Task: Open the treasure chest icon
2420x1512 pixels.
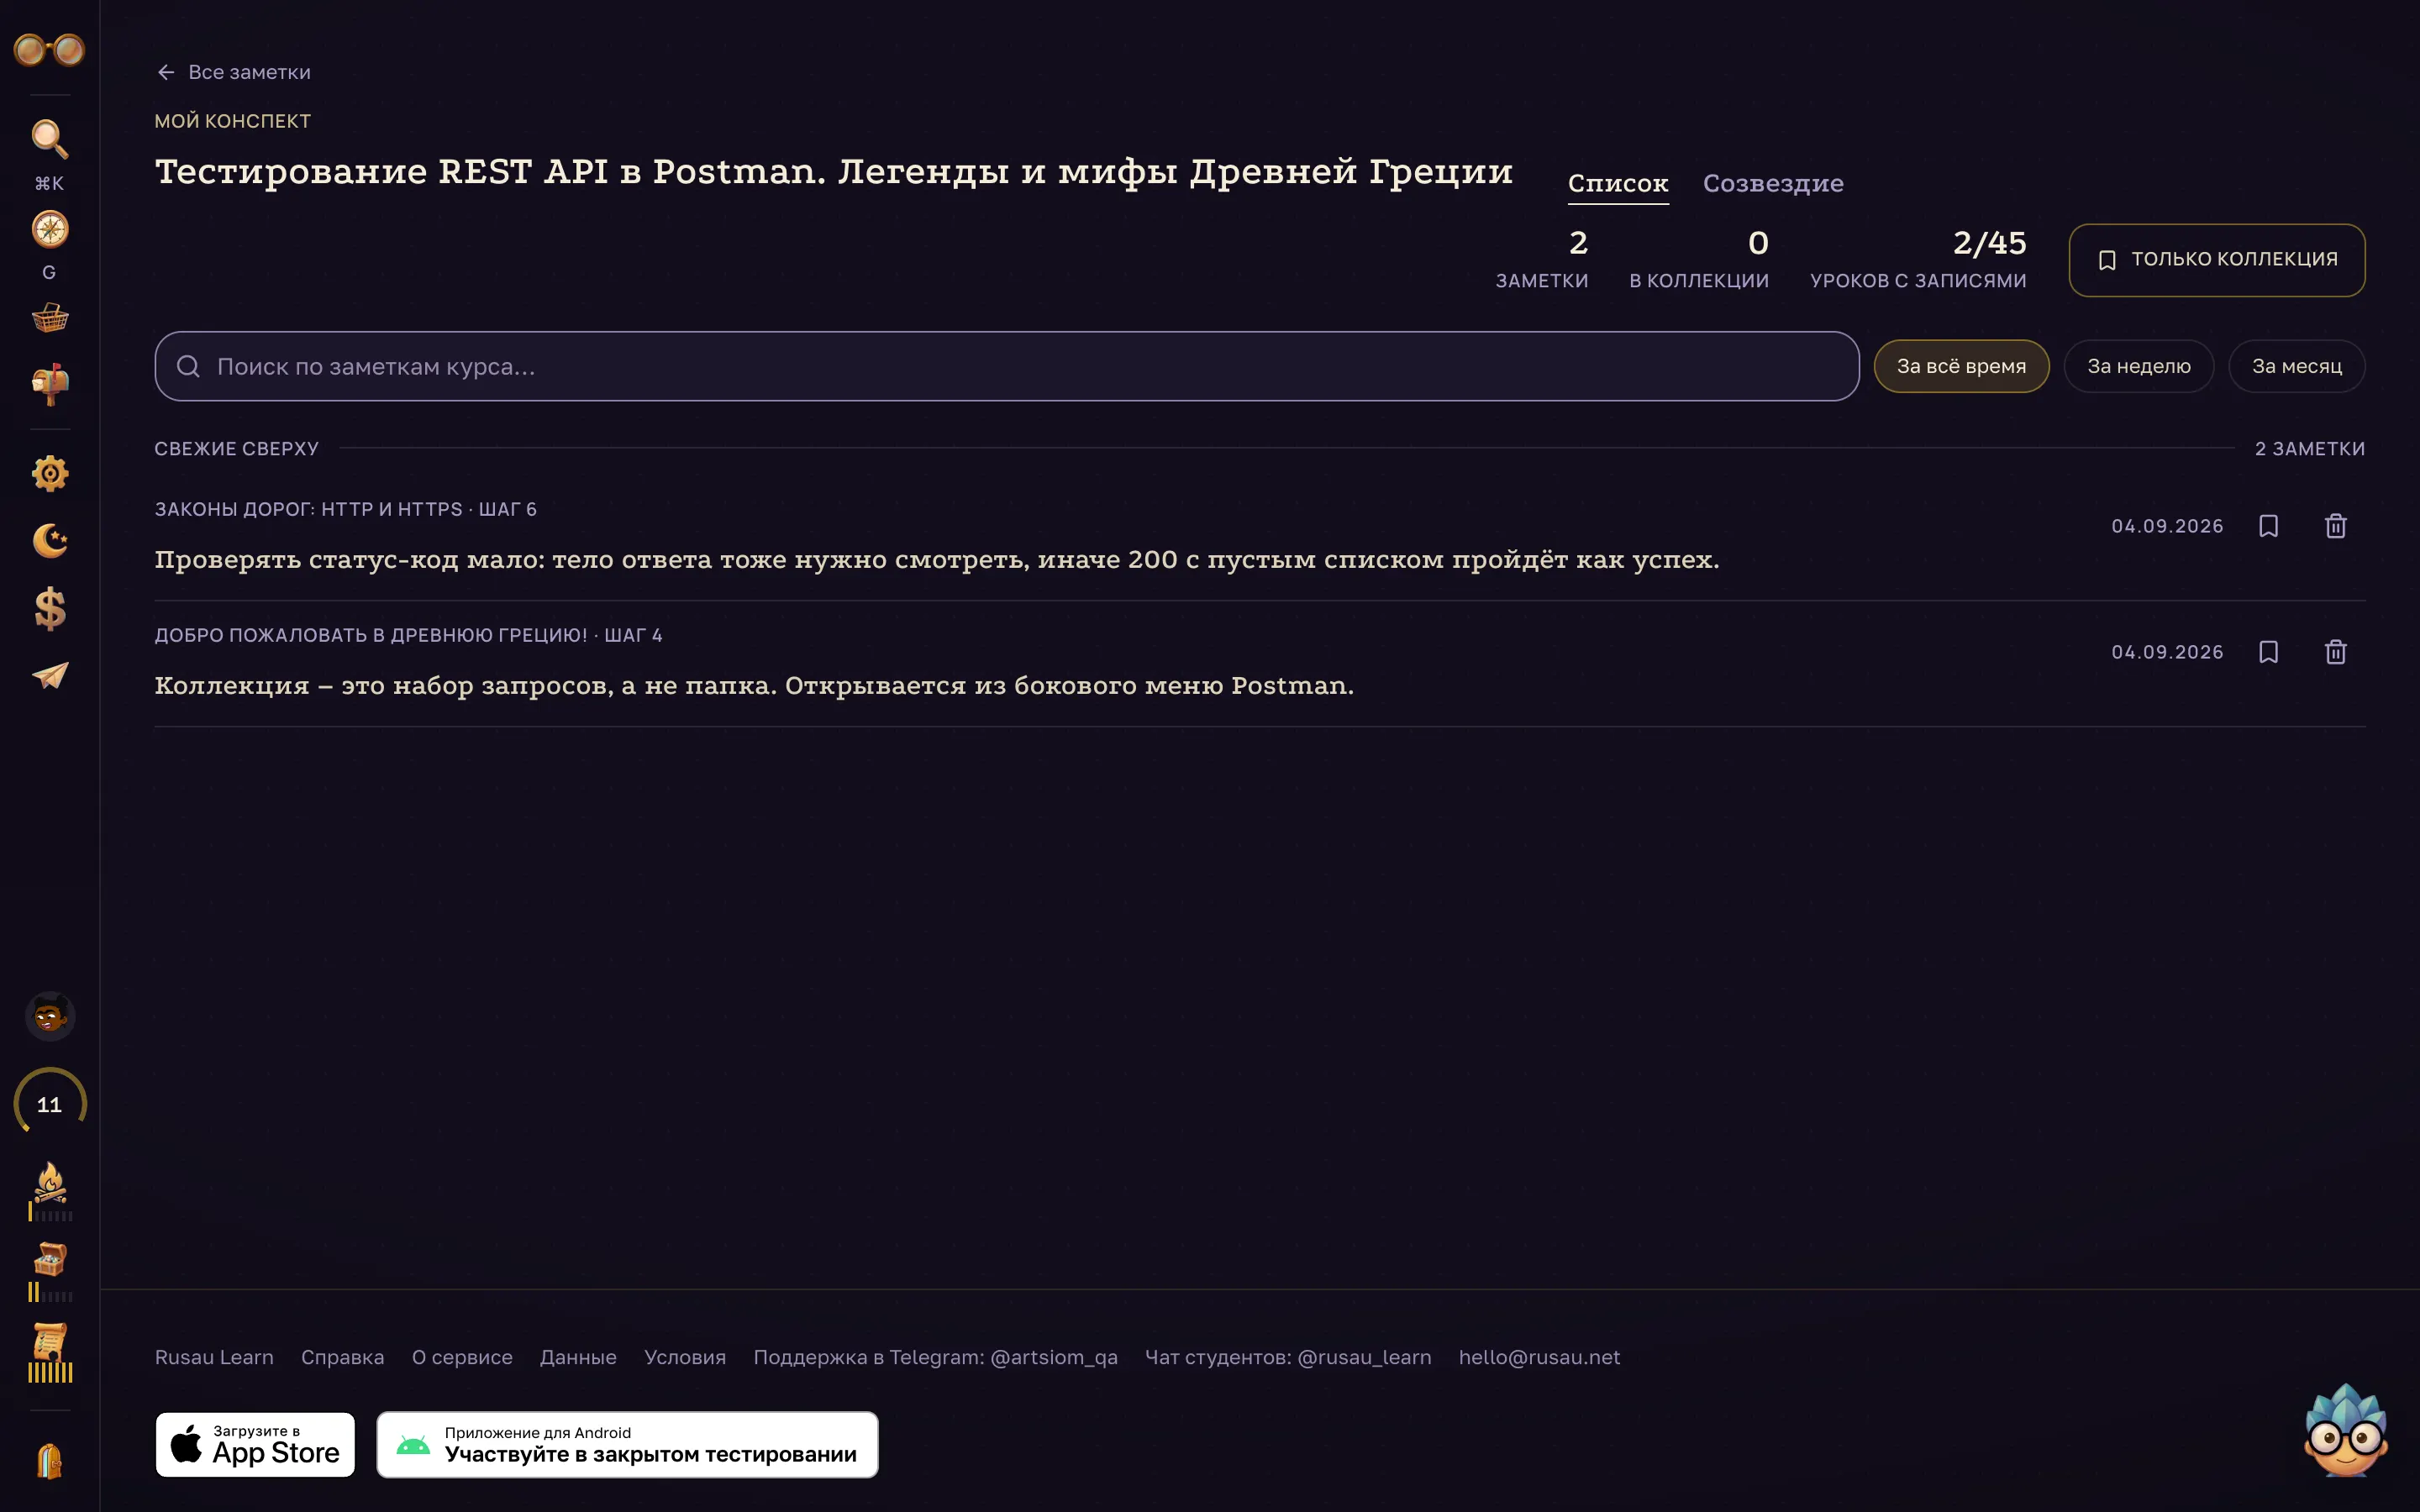Action: pyautogui.click(x=49, y=1270)
